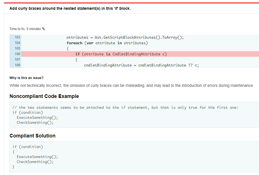Viewport: 259px width, 175px height.
Task: Click line number 104 in the code gutter
Action: 17,43
